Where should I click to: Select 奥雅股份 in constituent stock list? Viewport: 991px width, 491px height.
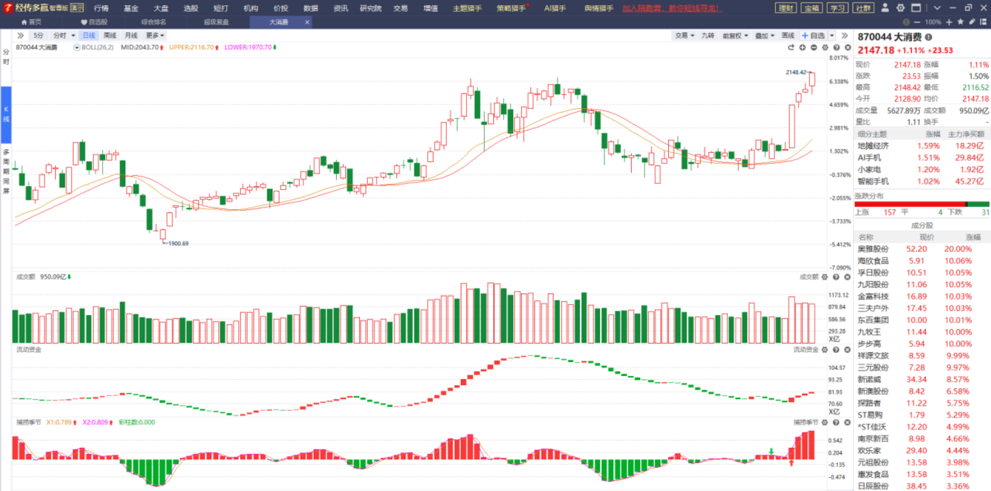[x=873, y=249]
